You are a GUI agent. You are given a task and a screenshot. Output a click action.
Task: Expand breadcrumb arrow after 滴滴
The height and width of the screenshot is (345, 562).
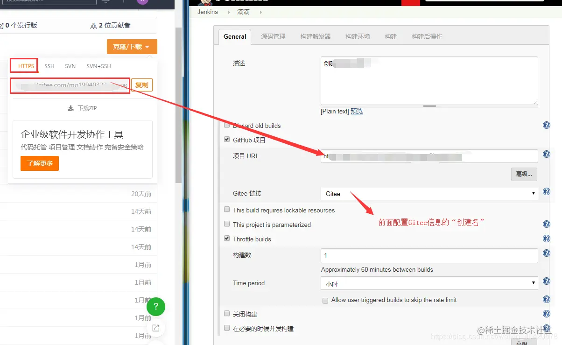(260, 12)
